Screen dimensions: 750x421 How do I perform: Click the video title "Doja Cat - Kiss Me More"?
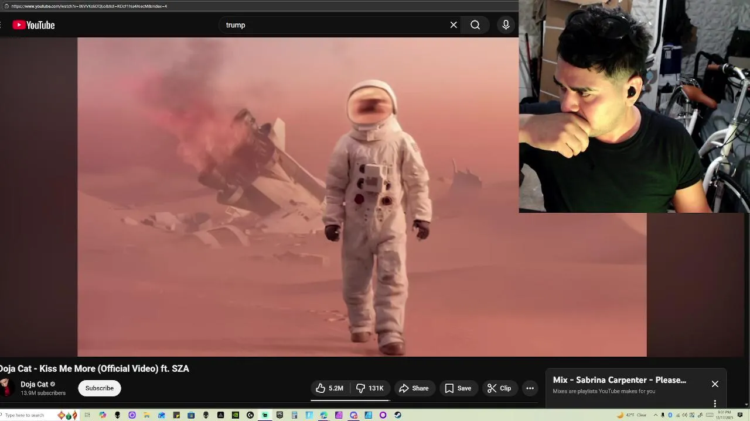94,368
